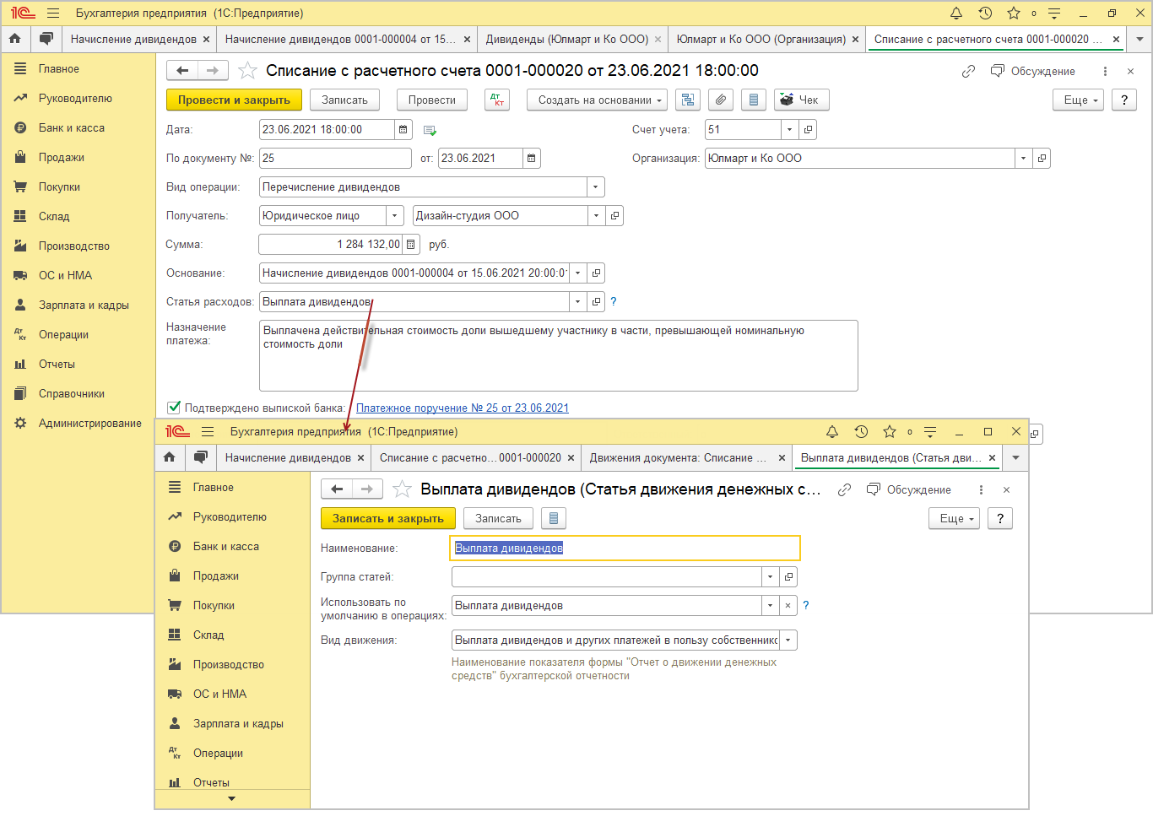1153x816 pixels.
Task: Show help for Статья расходов field
Action: tap(614, 301)
